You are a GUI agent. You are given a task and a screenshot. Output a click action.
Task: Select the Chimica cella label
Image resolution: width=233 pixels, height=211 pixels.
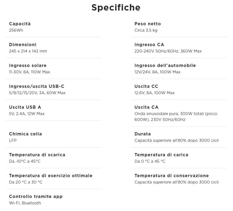point(25,134)
